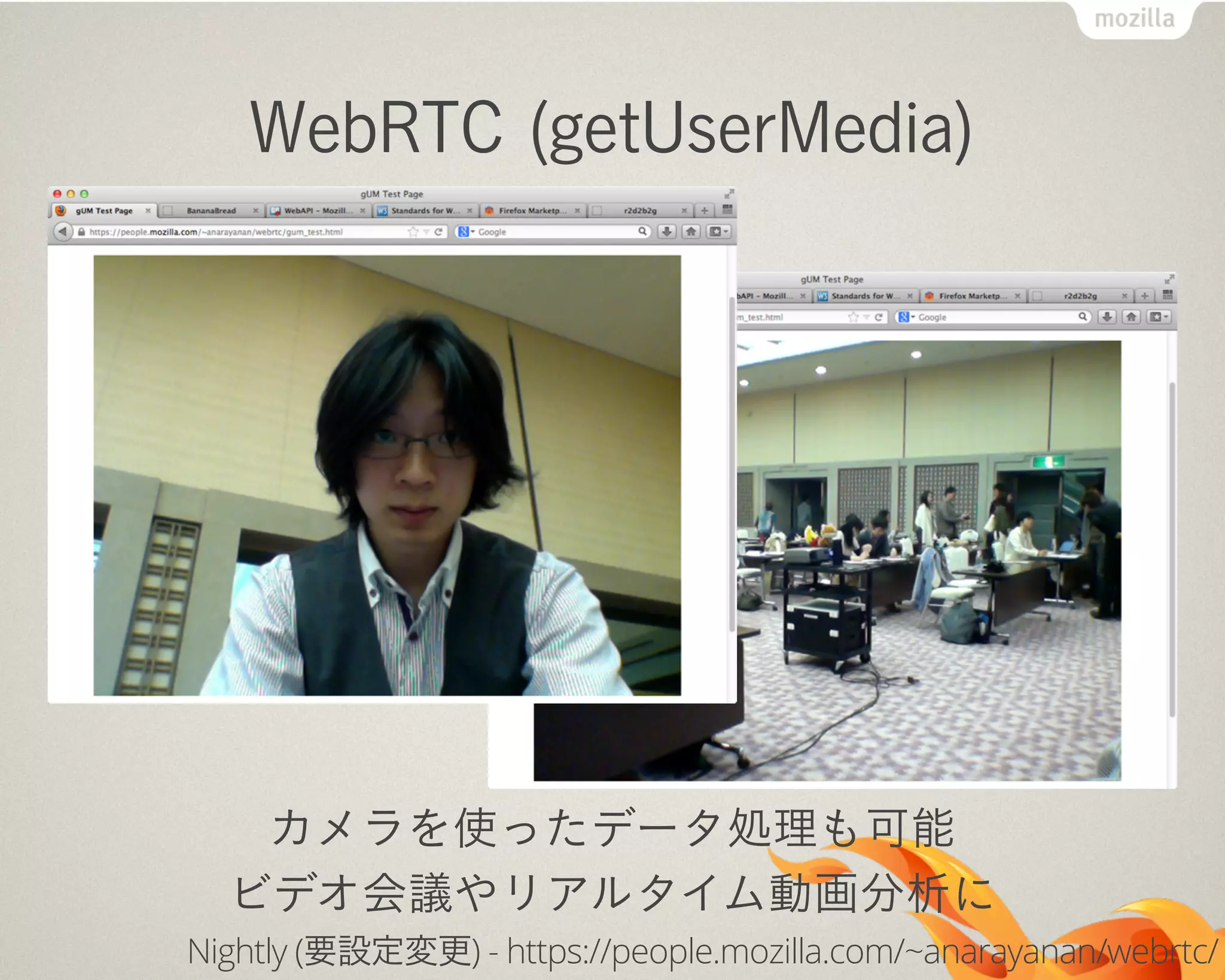Screen dimensions: 1225x980
Task: Switch to WebAPI - Mozilla tab in front window
Action: point(318,211)
